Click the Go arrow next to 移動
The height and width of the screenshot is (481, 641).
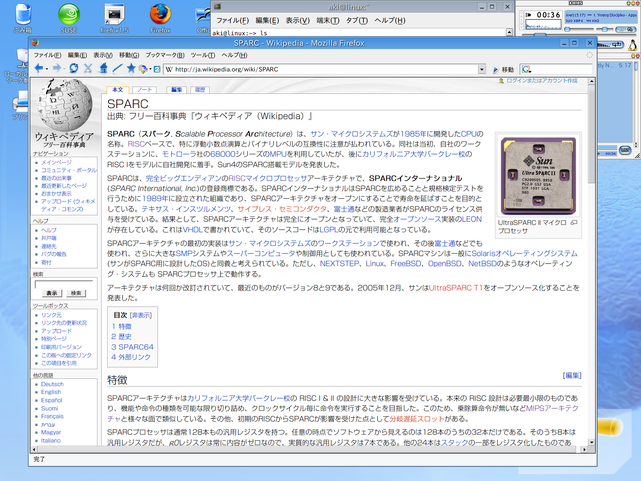[496, 70]
